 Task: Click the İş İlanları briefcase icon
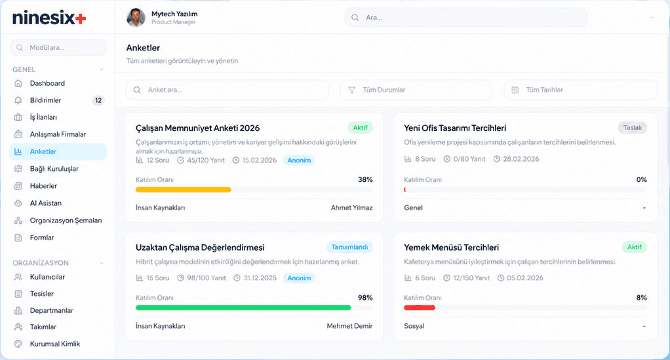(18, 117)
